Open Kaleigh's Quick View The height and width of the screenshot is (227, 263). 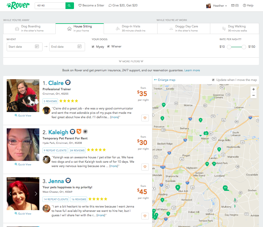pyautogui.click(x=23, y=164)
